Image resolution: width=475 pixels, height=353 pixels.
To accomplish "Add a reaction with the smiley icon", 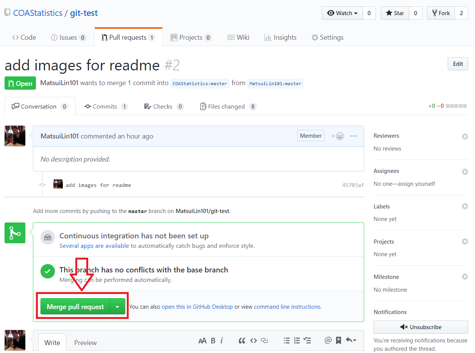I will [338, 136].
